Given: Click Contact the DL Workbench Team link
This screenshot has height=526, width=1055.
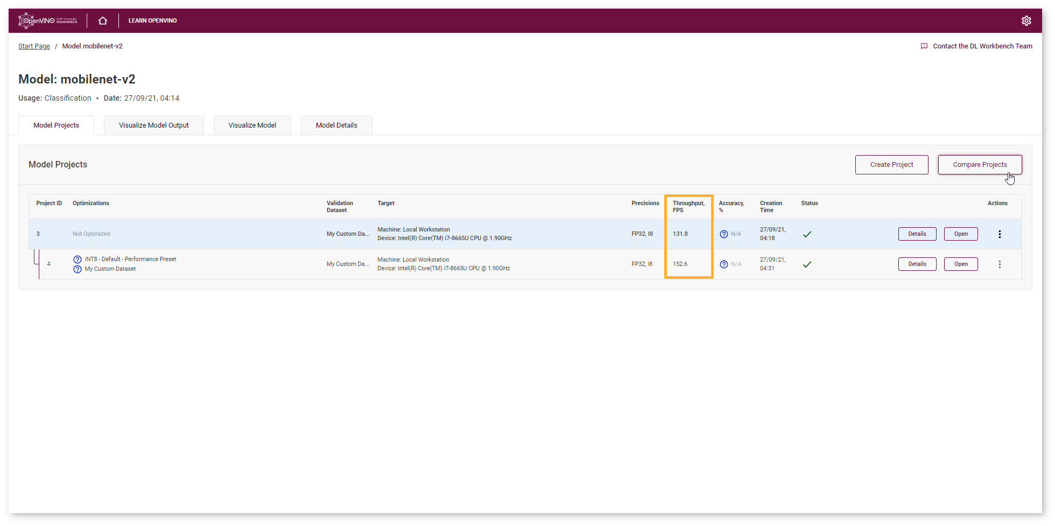Looking at the screenshot, I should click(982, 46).
